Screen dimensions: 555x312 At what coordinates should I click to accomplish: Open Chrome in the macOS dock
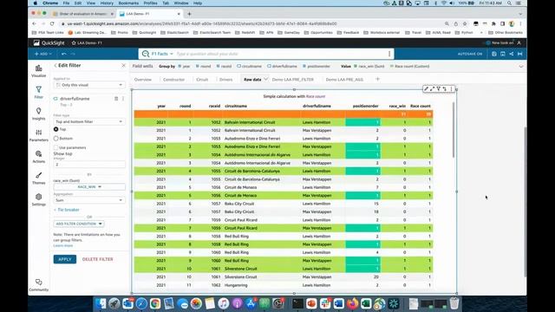tap(155, 303)
